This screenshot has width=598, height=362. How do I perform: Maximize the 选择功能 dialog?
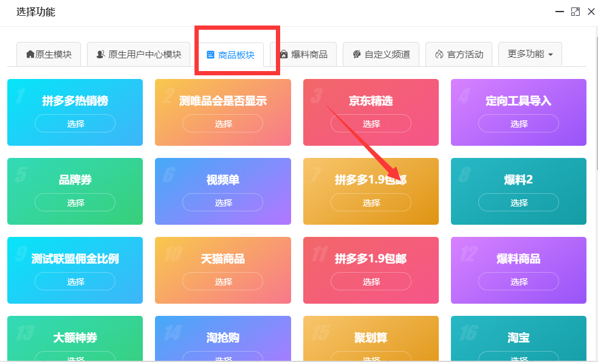click(x=575, y=12)
